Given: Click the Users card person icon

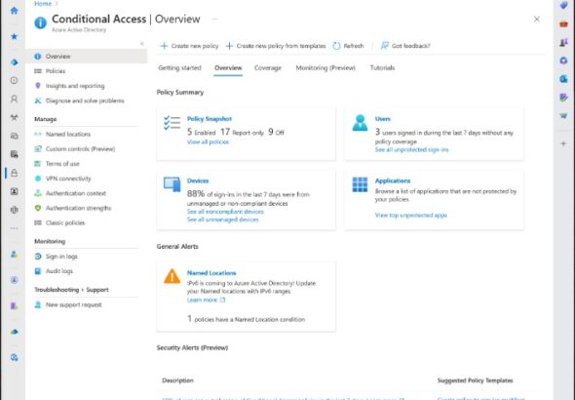Looking at the screenshot, I should 360,123.
